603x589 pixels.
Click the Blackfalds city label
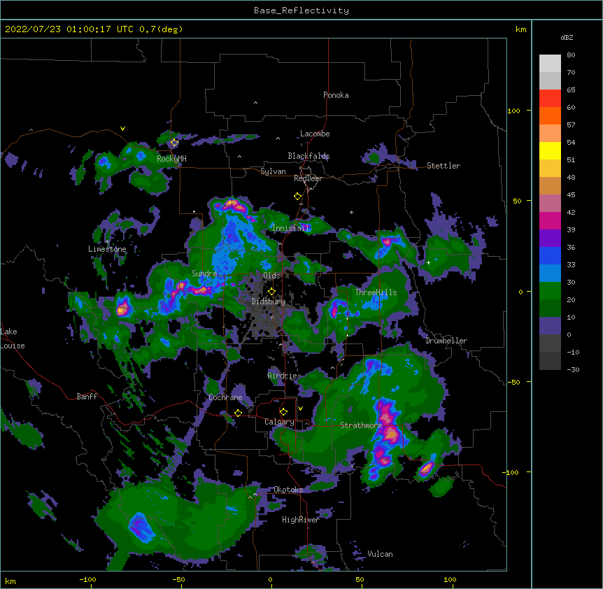coord(308,156)
